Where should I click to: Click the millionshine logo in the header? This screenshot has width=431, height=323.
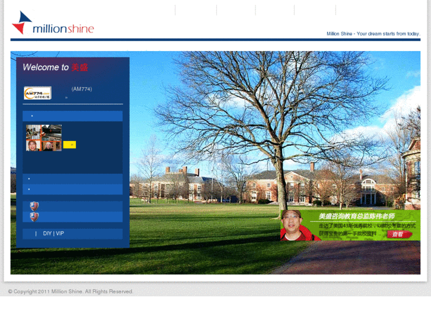tap(53, 23)
